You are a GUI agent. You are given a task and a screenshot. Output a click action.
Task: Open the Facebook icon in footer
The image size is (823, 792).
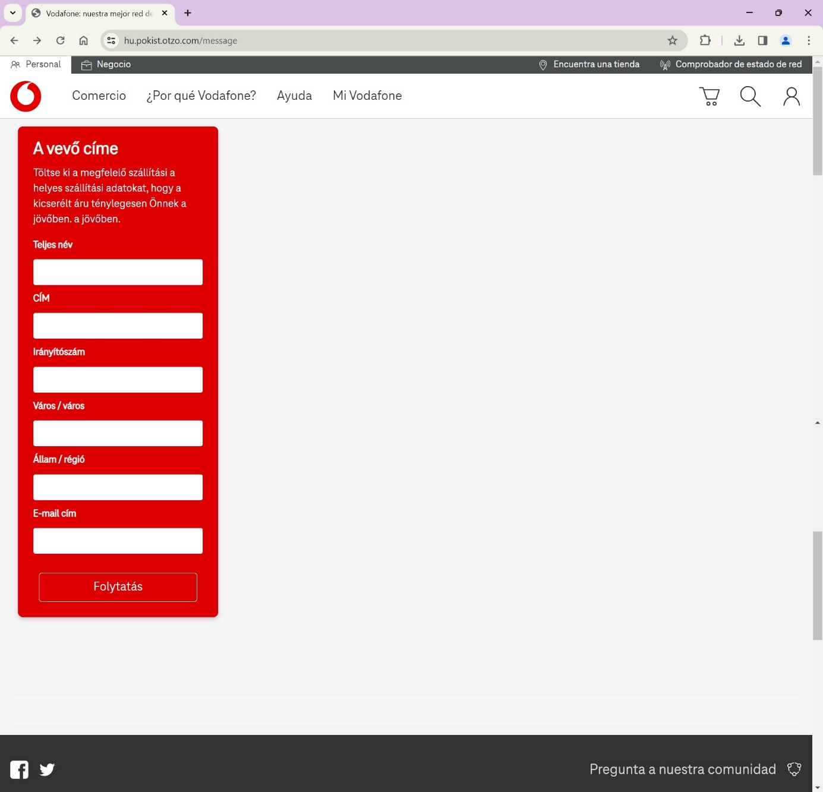(19, 769)
